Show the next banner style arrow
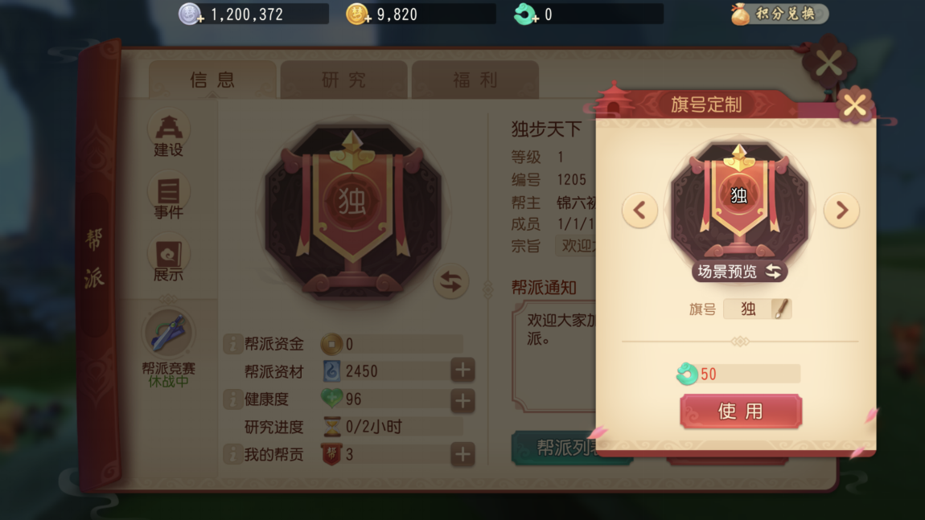Viewport: 925px width, 520px height. (x=841, y=210)
